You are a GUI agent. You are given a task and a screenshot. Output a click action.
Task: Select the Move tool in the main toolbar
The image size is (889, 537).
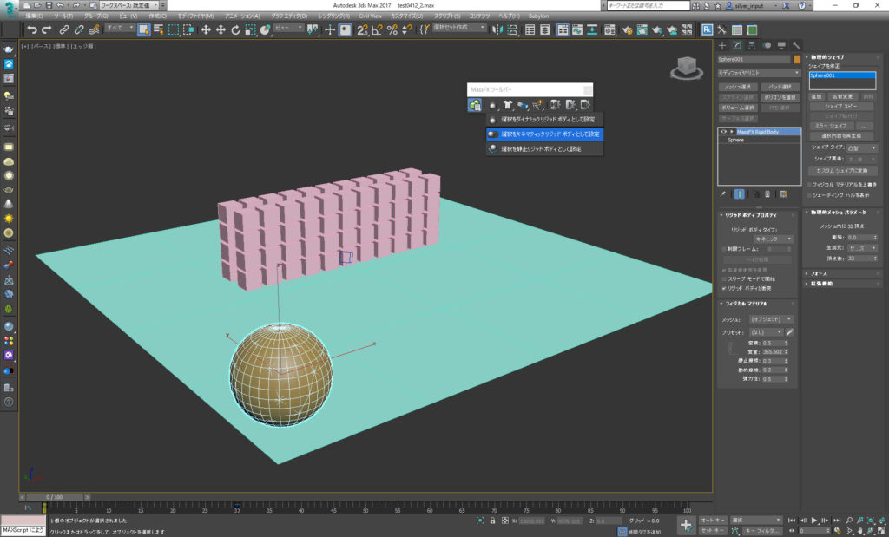point(206,29)
